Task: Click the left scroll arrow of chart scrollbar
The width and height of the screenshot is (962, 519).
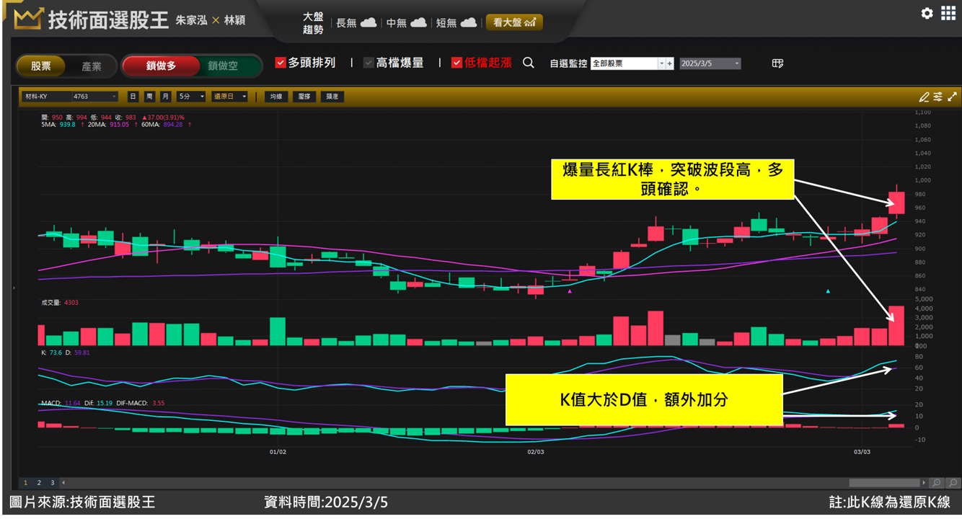Action: tap(63, 483)
